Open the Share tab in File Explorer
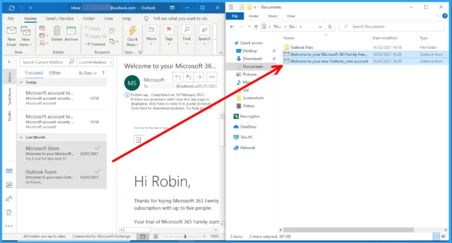 [272, 16]
